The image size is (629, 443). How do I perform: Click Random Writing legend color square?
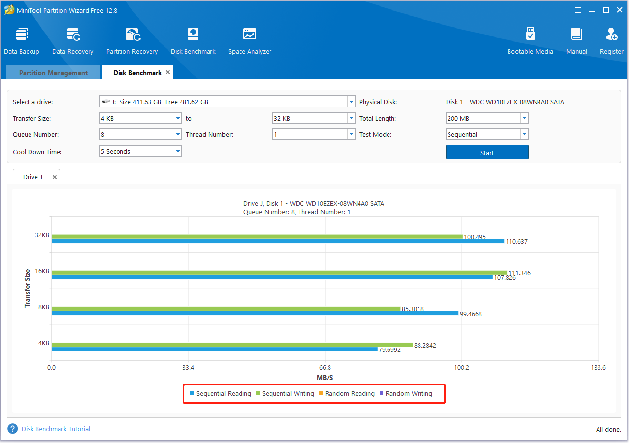pos(382,393)
